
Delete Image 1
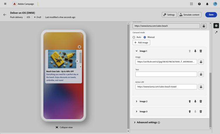[201, 51]
